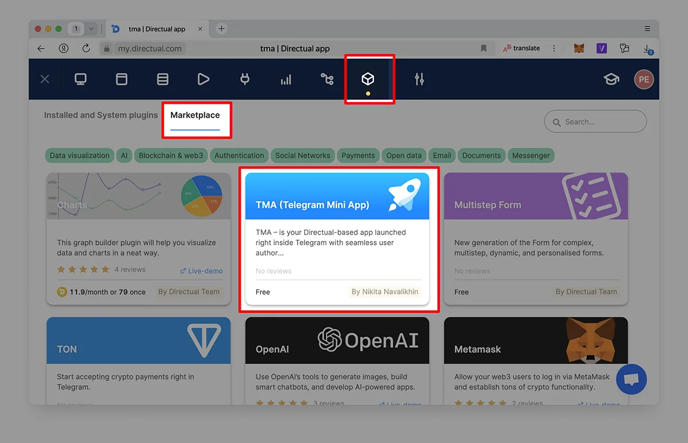Open the OpenAI plugin card

(x=337, y=360)
